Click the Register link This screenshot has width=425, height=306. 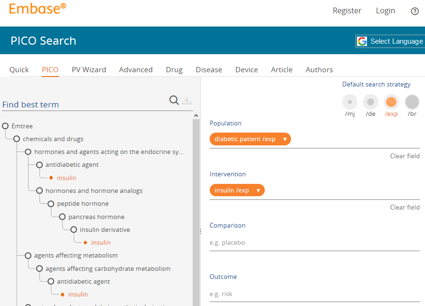[x=347, y=11]
